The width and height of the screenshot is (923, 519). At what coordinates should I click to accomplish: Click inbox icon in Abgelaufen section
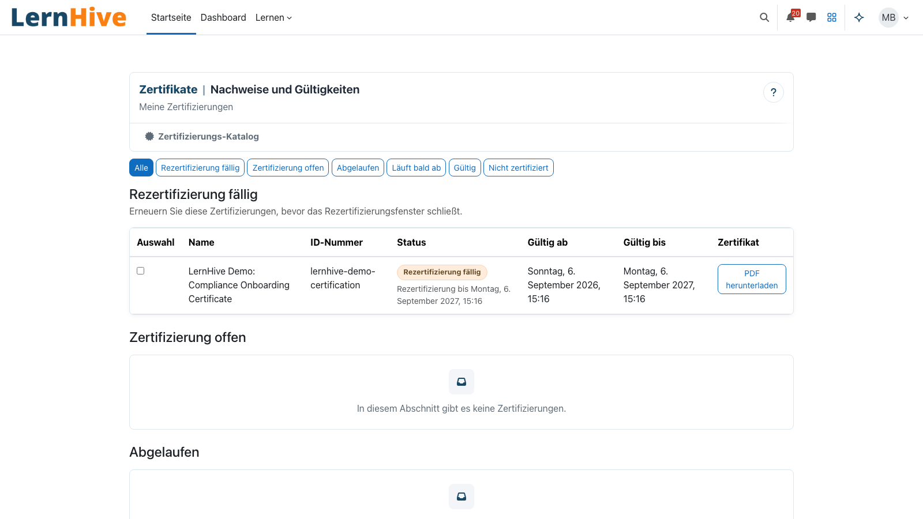pyautogui.click(x=461, y=497)
